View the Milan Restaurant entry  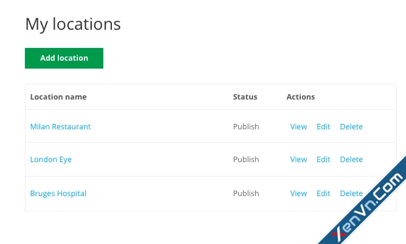[298, 127]
